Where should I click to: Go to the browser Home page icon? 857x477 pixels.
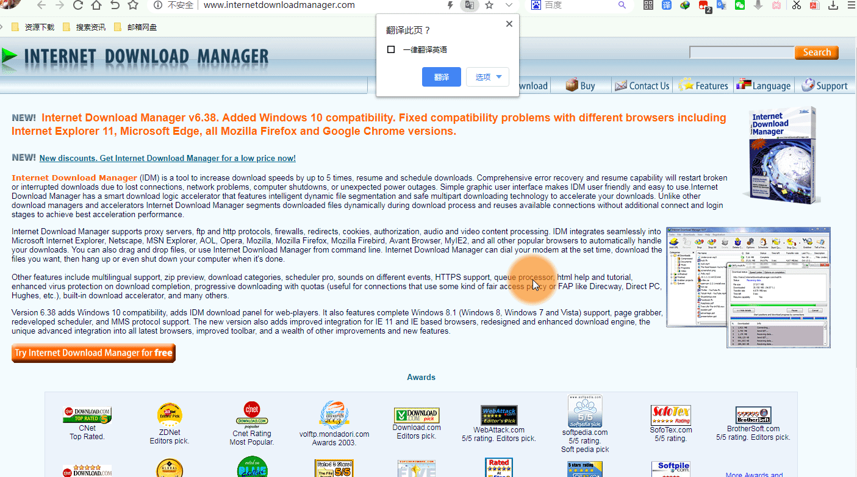[96, 5]
